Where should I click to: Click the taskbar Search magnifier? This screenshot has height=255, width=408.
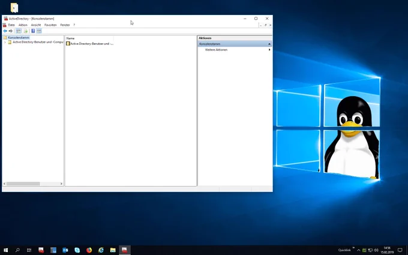[17, 250]
